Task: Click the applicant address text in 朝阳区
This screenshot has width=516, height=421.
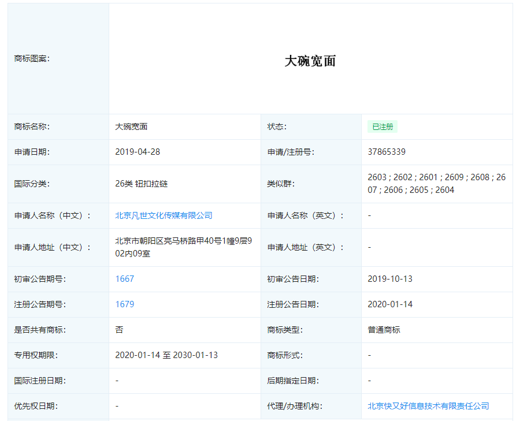Action: click(183, 247)
